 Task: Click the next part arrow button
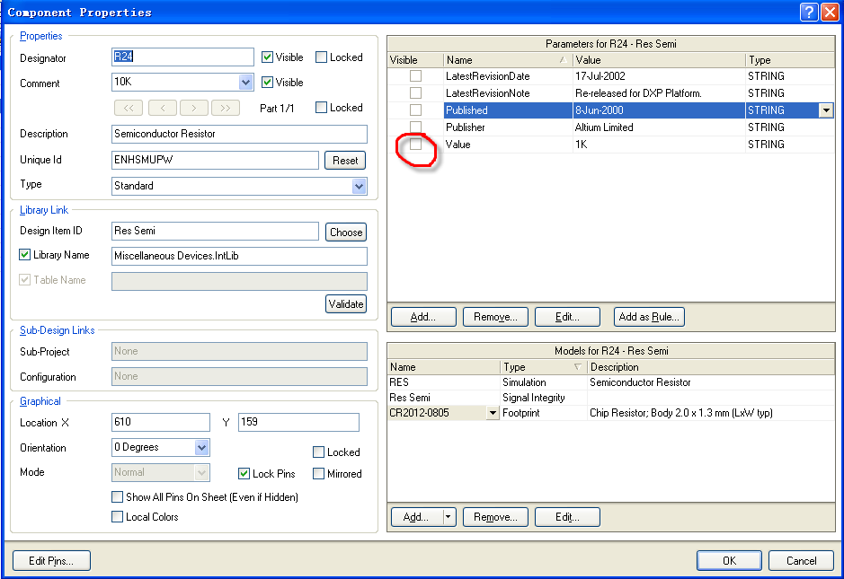click(x=194, y=108)
